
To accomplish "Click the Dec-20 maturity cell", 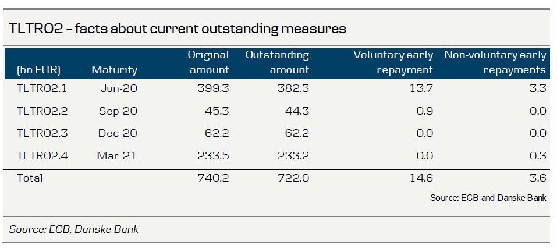I will (119, 133).
